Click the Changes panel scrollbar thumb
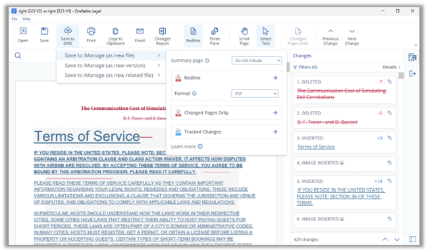The width and height of the screenshot is (428, 252). 401,76
